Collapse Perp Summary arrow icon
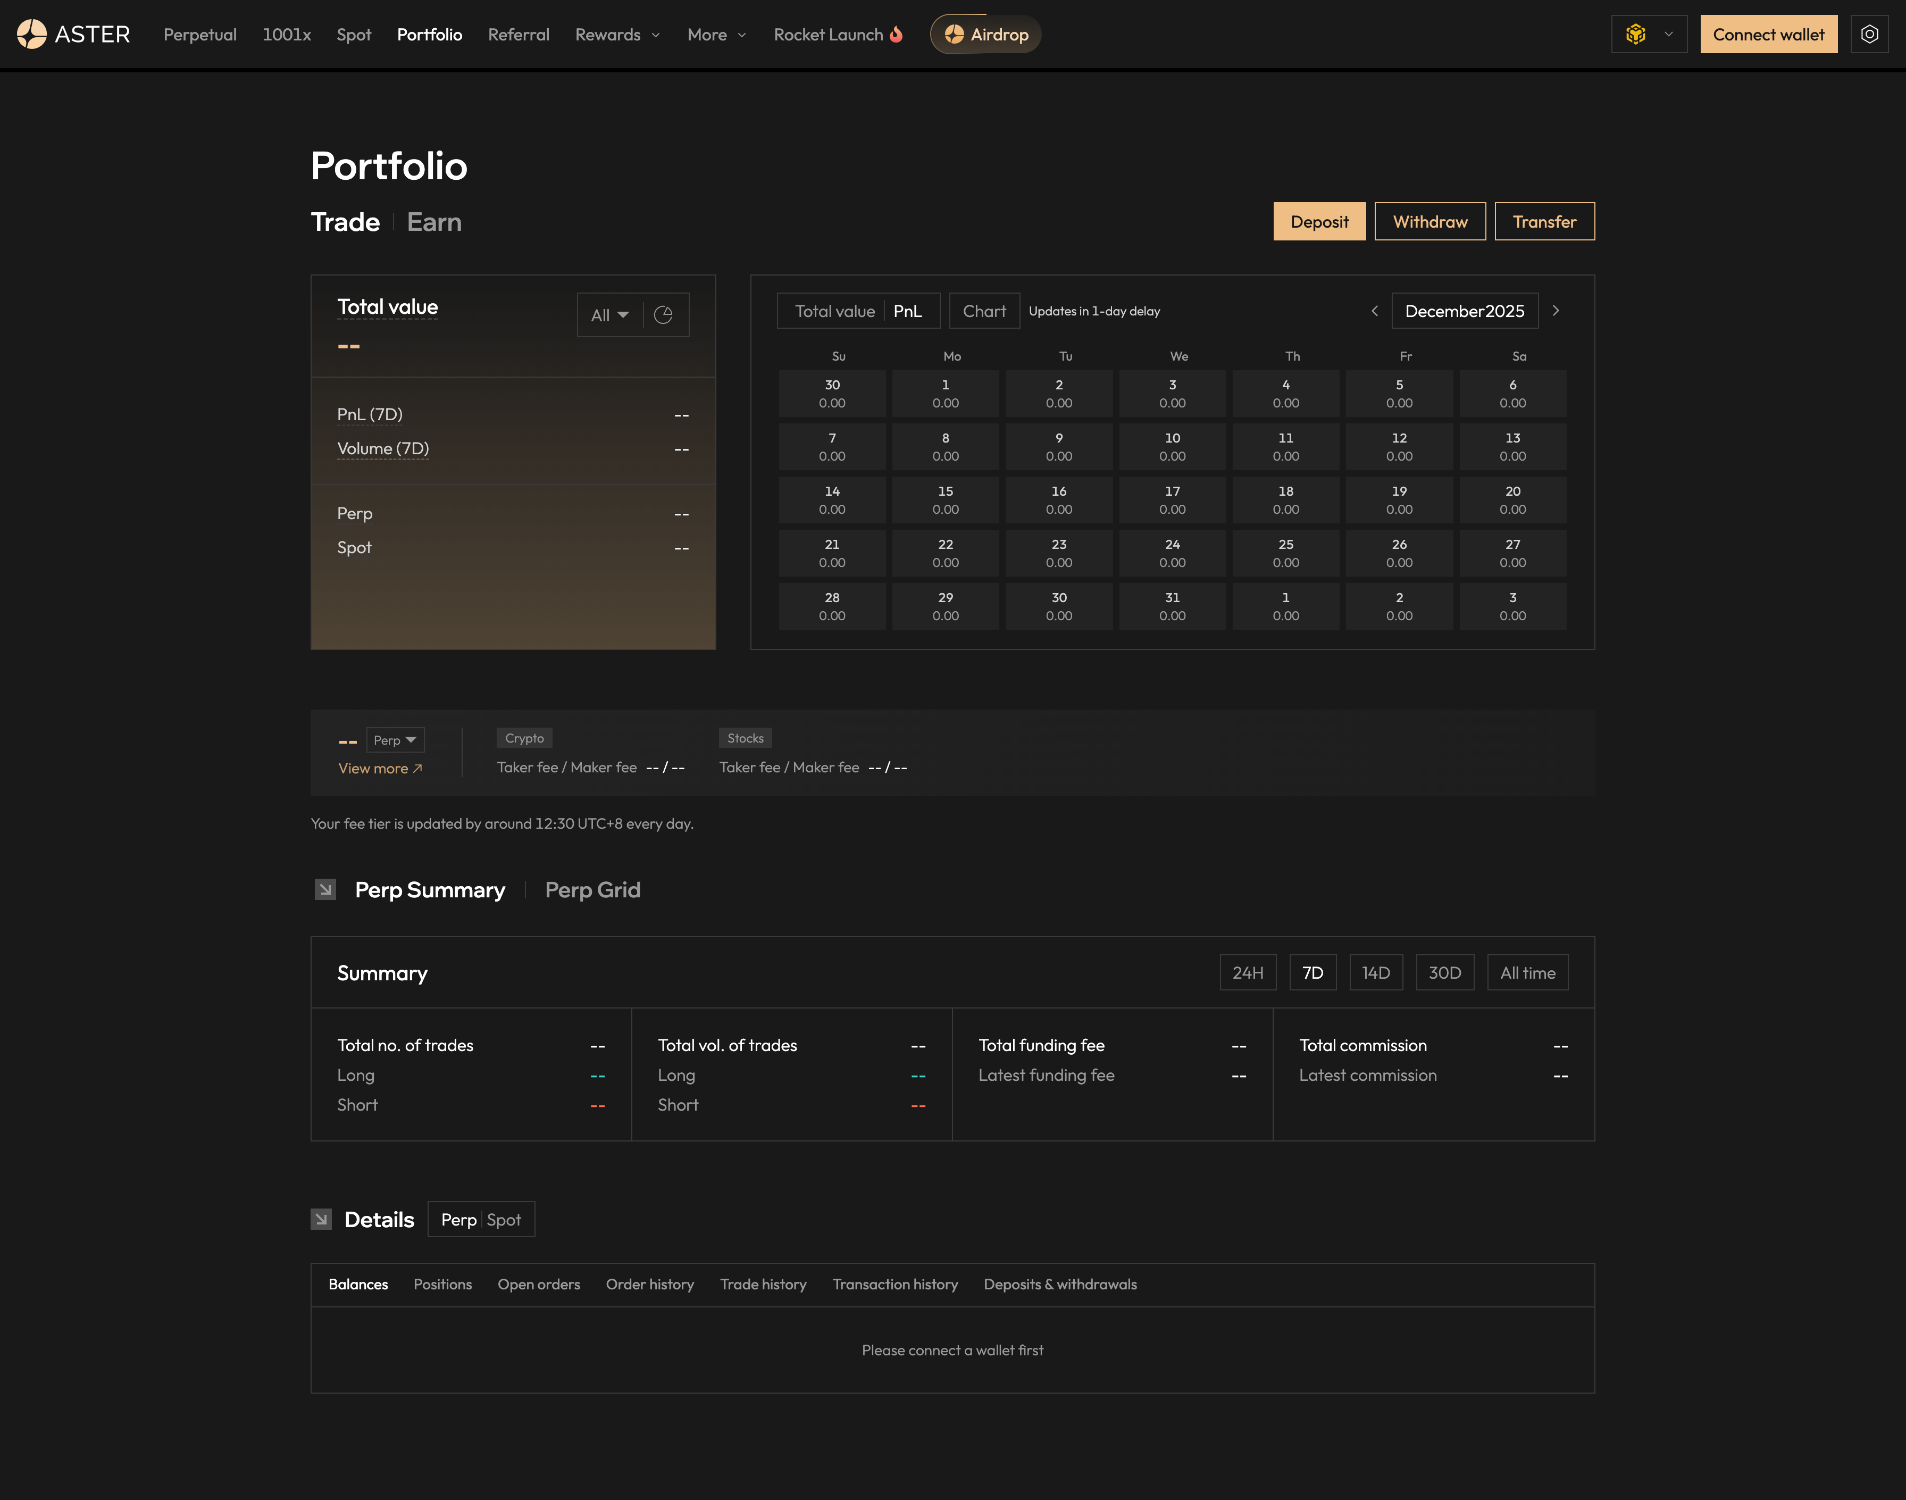The width and height of the screenshot is (1906, 1500). pyautogui.click(x=325, y=890)
